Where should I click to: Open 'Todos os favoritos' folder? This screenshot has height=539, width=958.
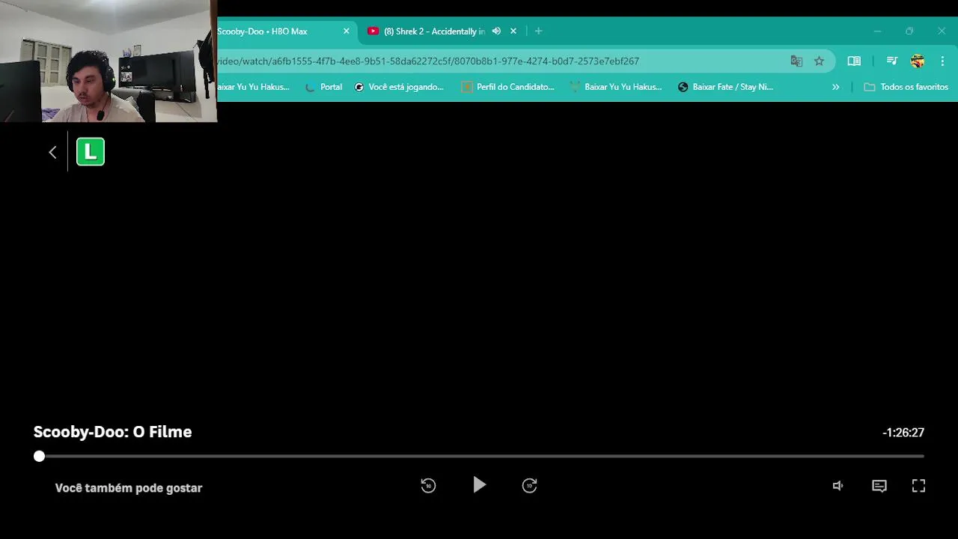[x=906, y=87]
